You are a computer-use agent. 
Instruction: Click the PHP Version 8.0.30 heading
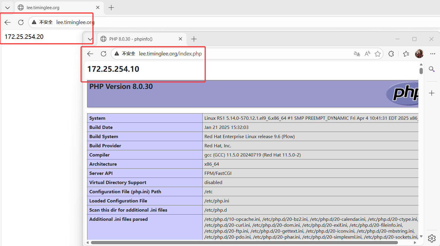pos(121,87)
